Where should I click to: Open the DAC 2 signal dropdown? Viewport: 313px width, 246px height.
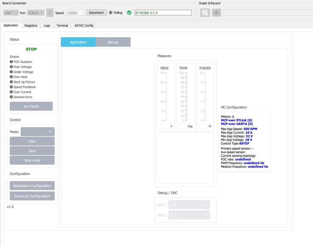coord(189,215)
